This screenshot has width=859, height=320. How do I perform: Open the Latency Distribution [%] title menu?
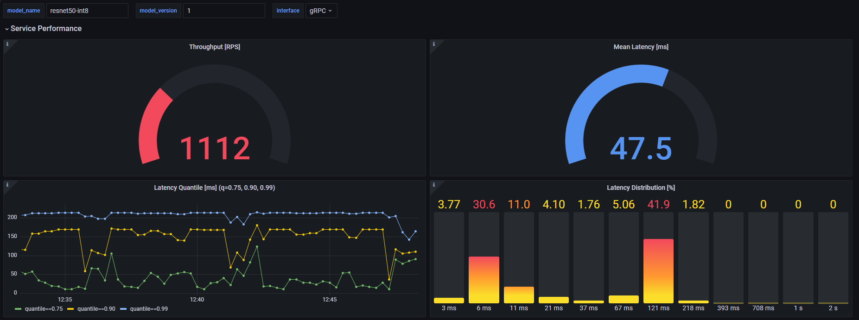pos(641,188)
